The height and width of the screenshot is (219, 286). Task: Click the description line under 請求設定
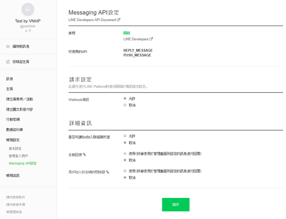pos(108,86)
